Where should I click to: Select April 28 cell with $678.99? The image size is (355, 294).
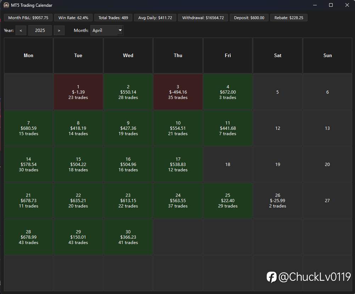coord(28,237)
